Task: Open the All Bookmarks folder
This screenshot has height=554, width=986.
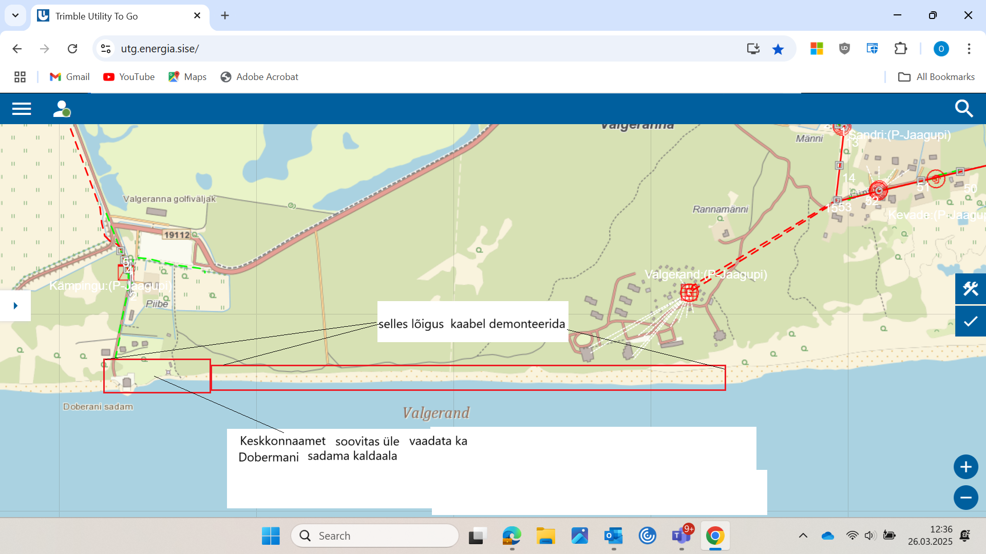Action: 936,77
